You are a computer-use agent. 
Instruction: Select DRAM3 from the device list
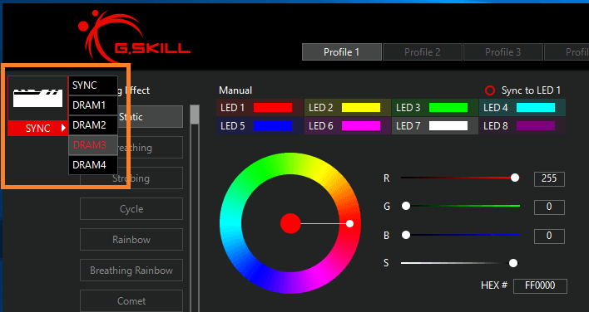tap(93, 145)
